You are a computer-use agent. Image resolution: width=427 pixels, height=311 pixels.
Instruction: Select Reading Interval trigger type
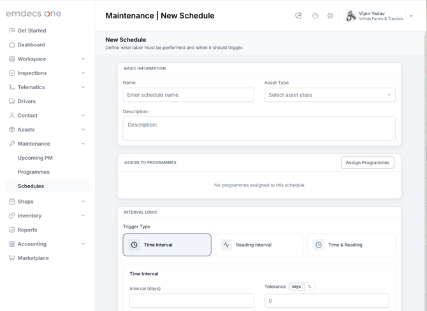tap(259, 245)
